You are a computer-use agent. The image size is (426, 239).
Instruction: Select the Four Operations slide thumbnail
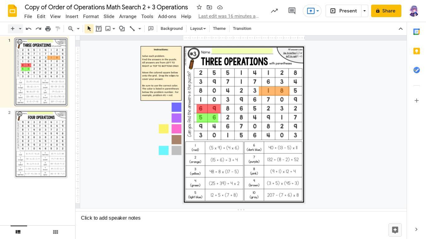pyautogui.click(x=41, y=144)
